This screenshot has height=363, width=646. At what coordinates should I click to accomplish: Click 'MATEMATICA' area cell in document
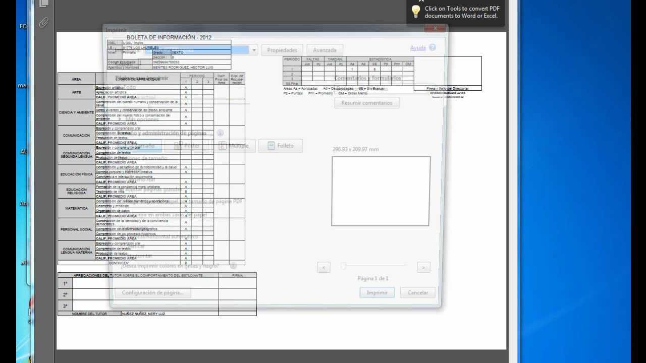[x=77, y=208]
